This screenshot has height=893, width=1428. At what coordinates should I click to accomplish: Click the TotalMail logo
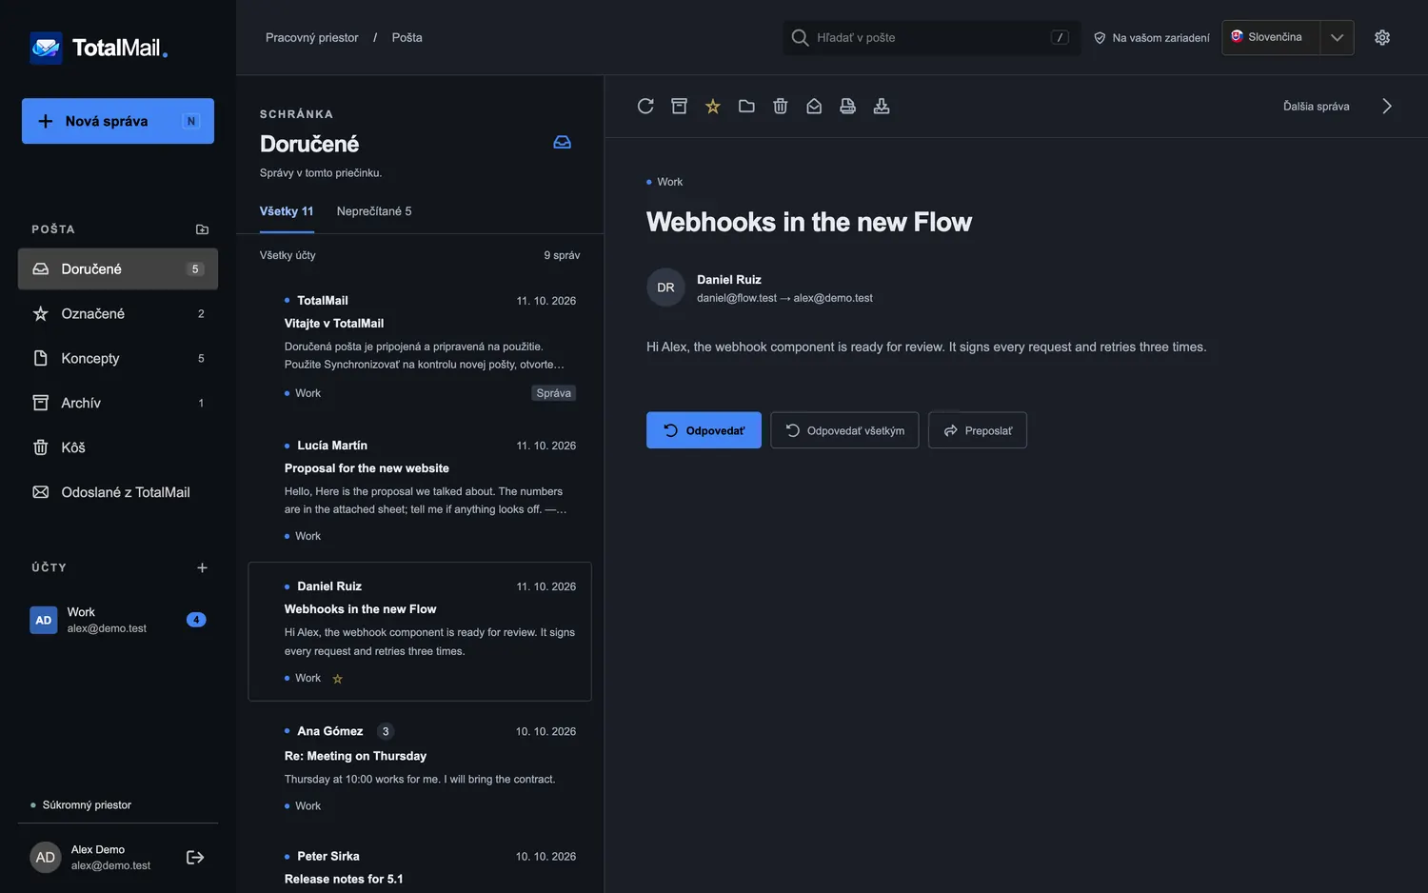(x=99, y=48)
